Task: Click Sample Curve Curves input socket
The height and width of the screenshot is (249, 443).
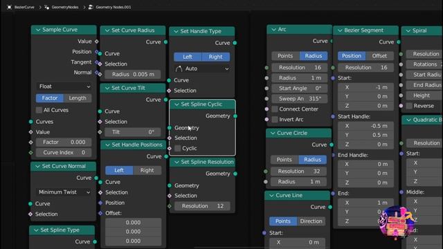Action: tap(30, 122)
